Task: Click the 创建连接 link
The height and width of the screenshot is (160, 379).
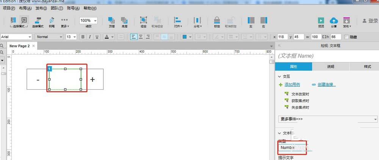Action: (326, 84)
